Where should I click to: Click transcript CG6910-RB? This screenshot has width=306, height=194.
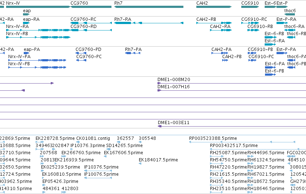point(253,30)
